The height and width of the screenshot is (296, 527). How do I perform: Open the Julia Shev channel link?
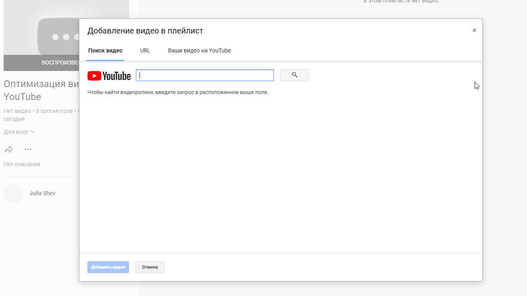pyautogui.click(x=42, y=193)
